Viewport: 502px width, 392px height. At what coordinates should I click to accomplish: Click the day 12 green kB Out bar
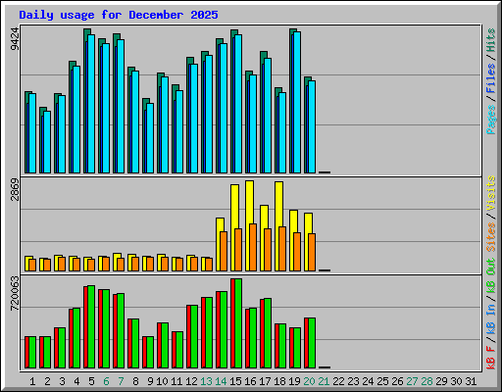[x=194, y=337]
